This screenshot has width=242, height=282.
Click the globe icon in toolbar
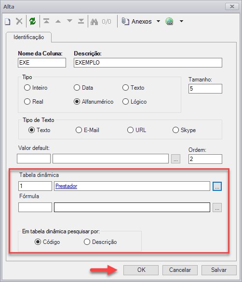pos(169,21)
